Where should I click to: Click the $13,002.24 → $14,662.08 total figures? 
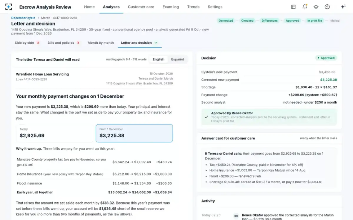click(129, 192)
